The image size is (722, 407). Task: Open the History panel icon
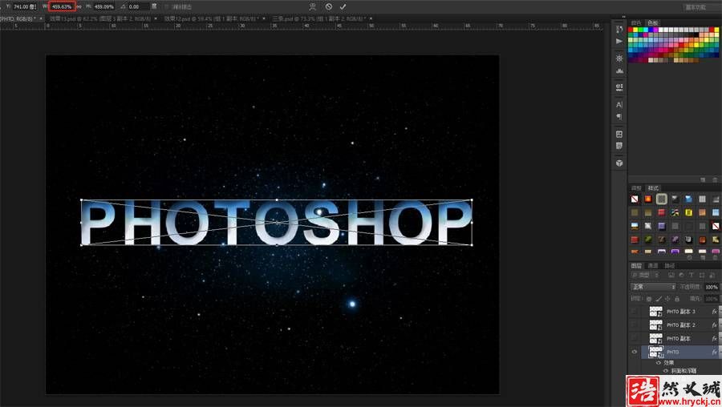click(x=619, y=29)
